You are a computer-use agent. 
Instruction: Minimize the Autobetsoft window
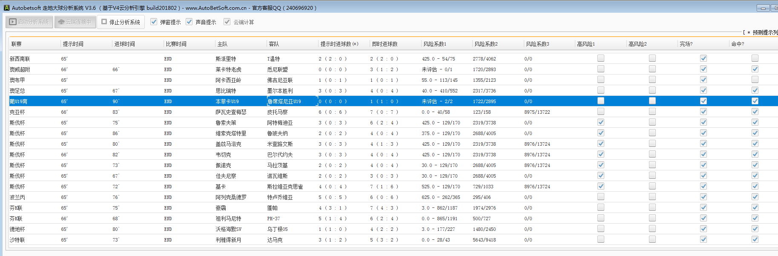pyautogui.click(x=763, y=8)
